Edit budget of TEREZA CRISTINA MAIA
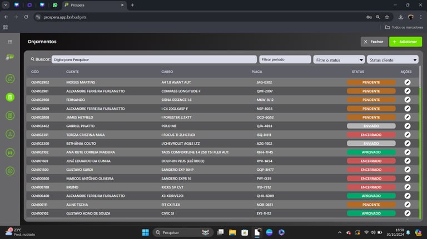 (408, 135)
